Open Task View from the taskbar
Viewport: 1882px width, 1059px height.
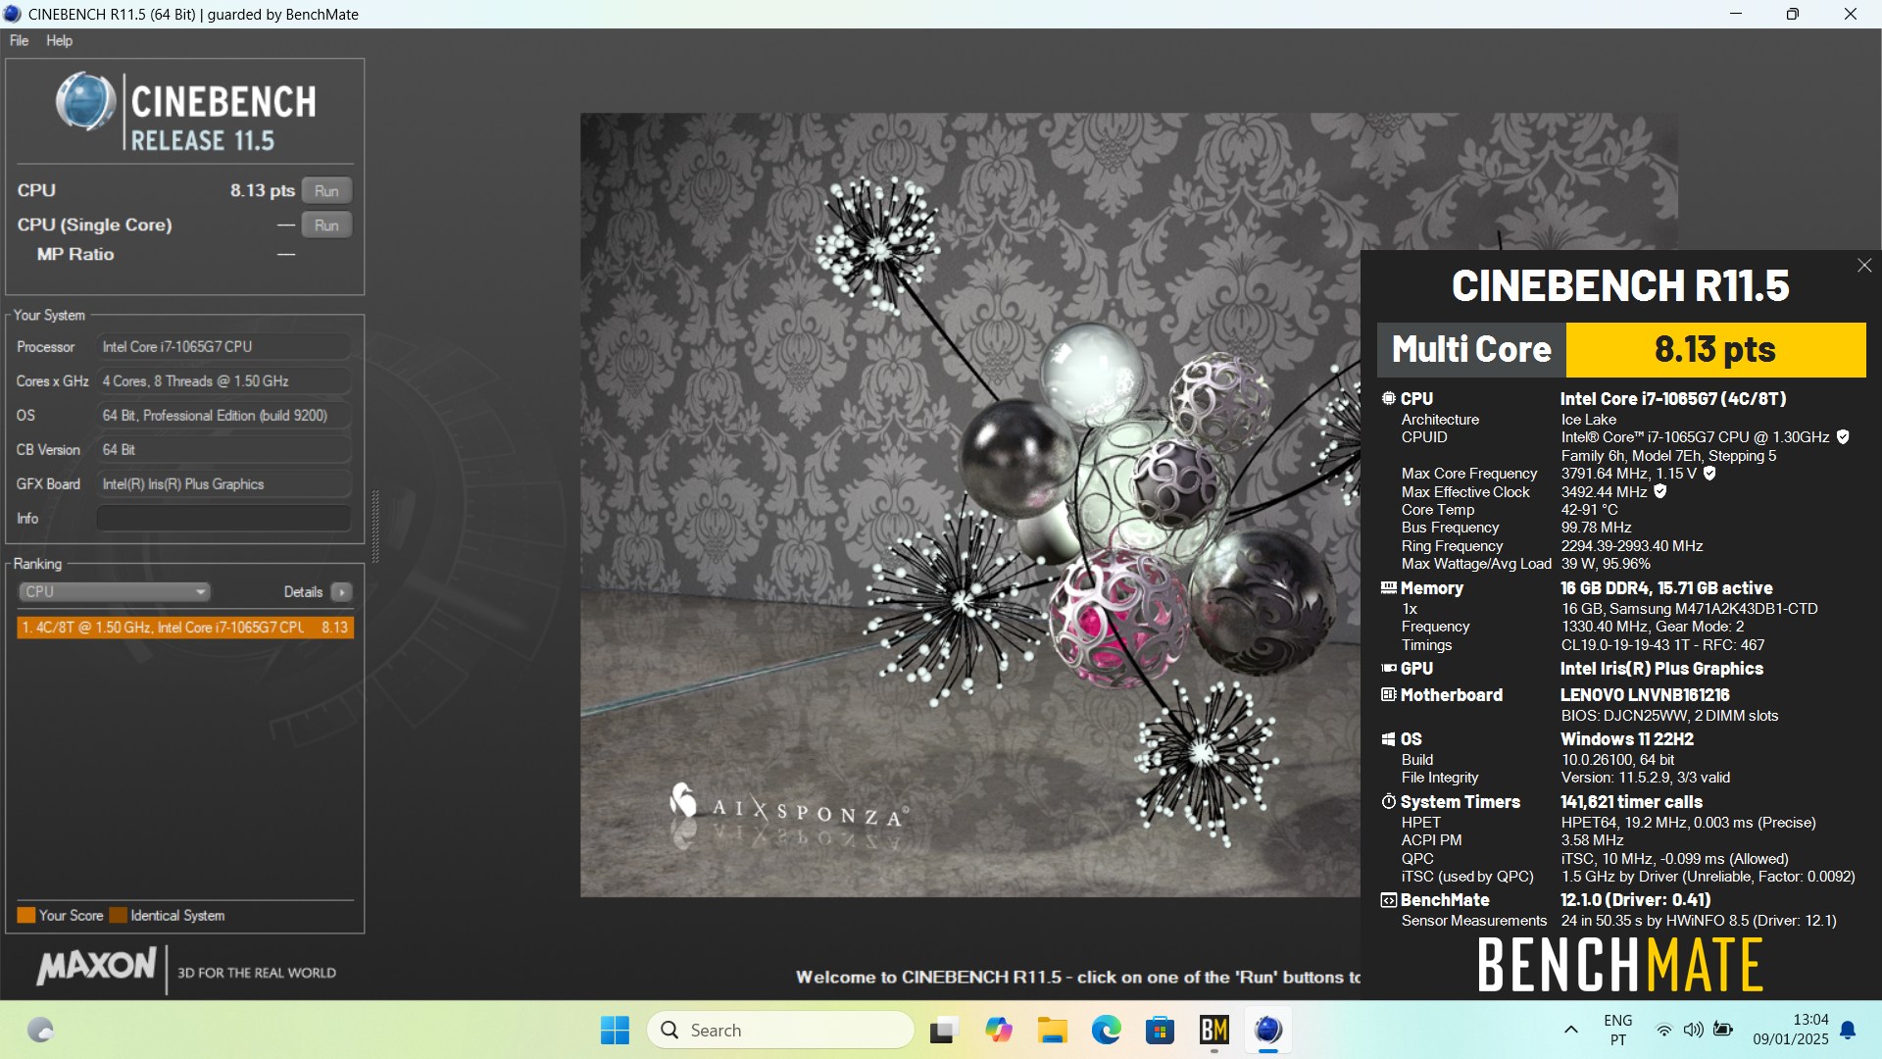coord(943,1030)
